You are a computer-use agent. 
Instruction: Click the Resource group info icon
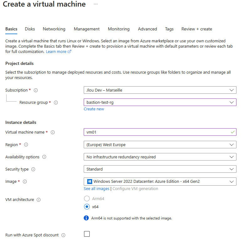tap(56, 103)
